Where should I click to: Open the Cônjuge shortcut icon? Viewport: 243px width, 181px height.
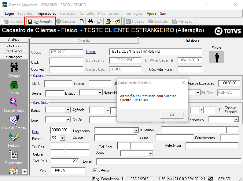click(14, 67)
